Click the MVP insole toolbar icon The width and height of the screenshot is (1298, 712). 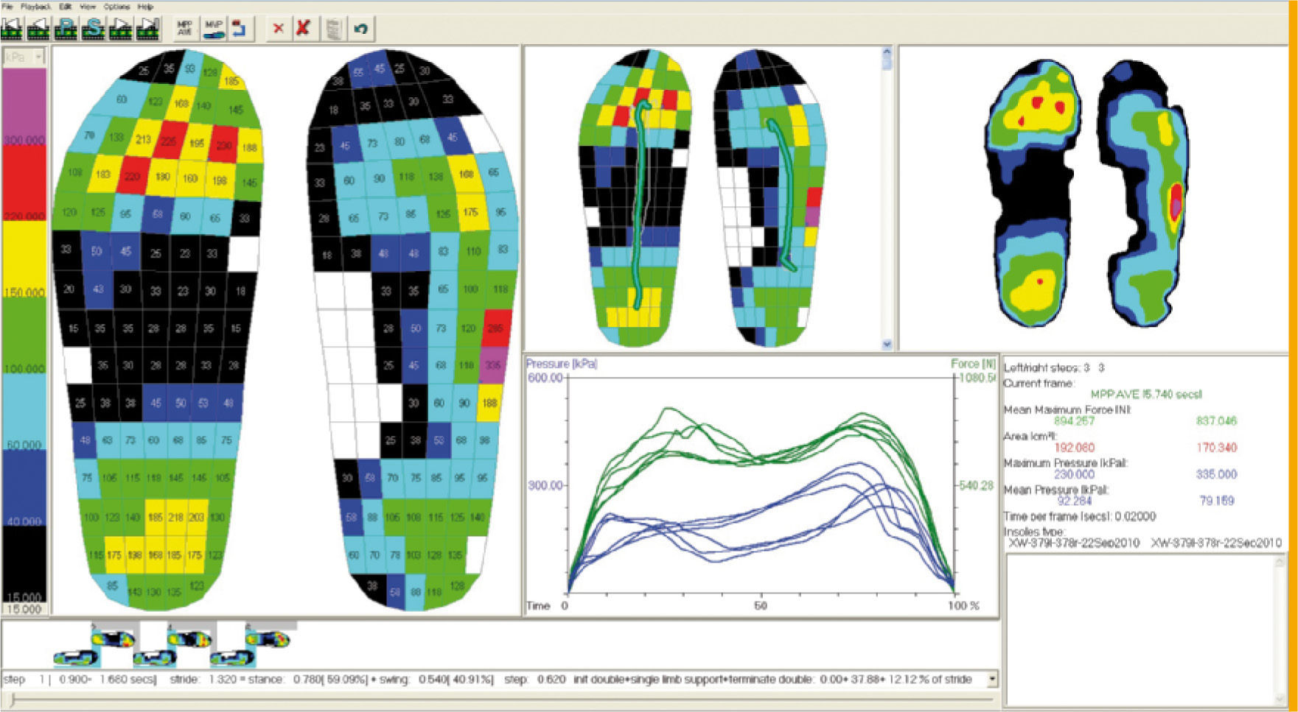(x=213, y=29)
